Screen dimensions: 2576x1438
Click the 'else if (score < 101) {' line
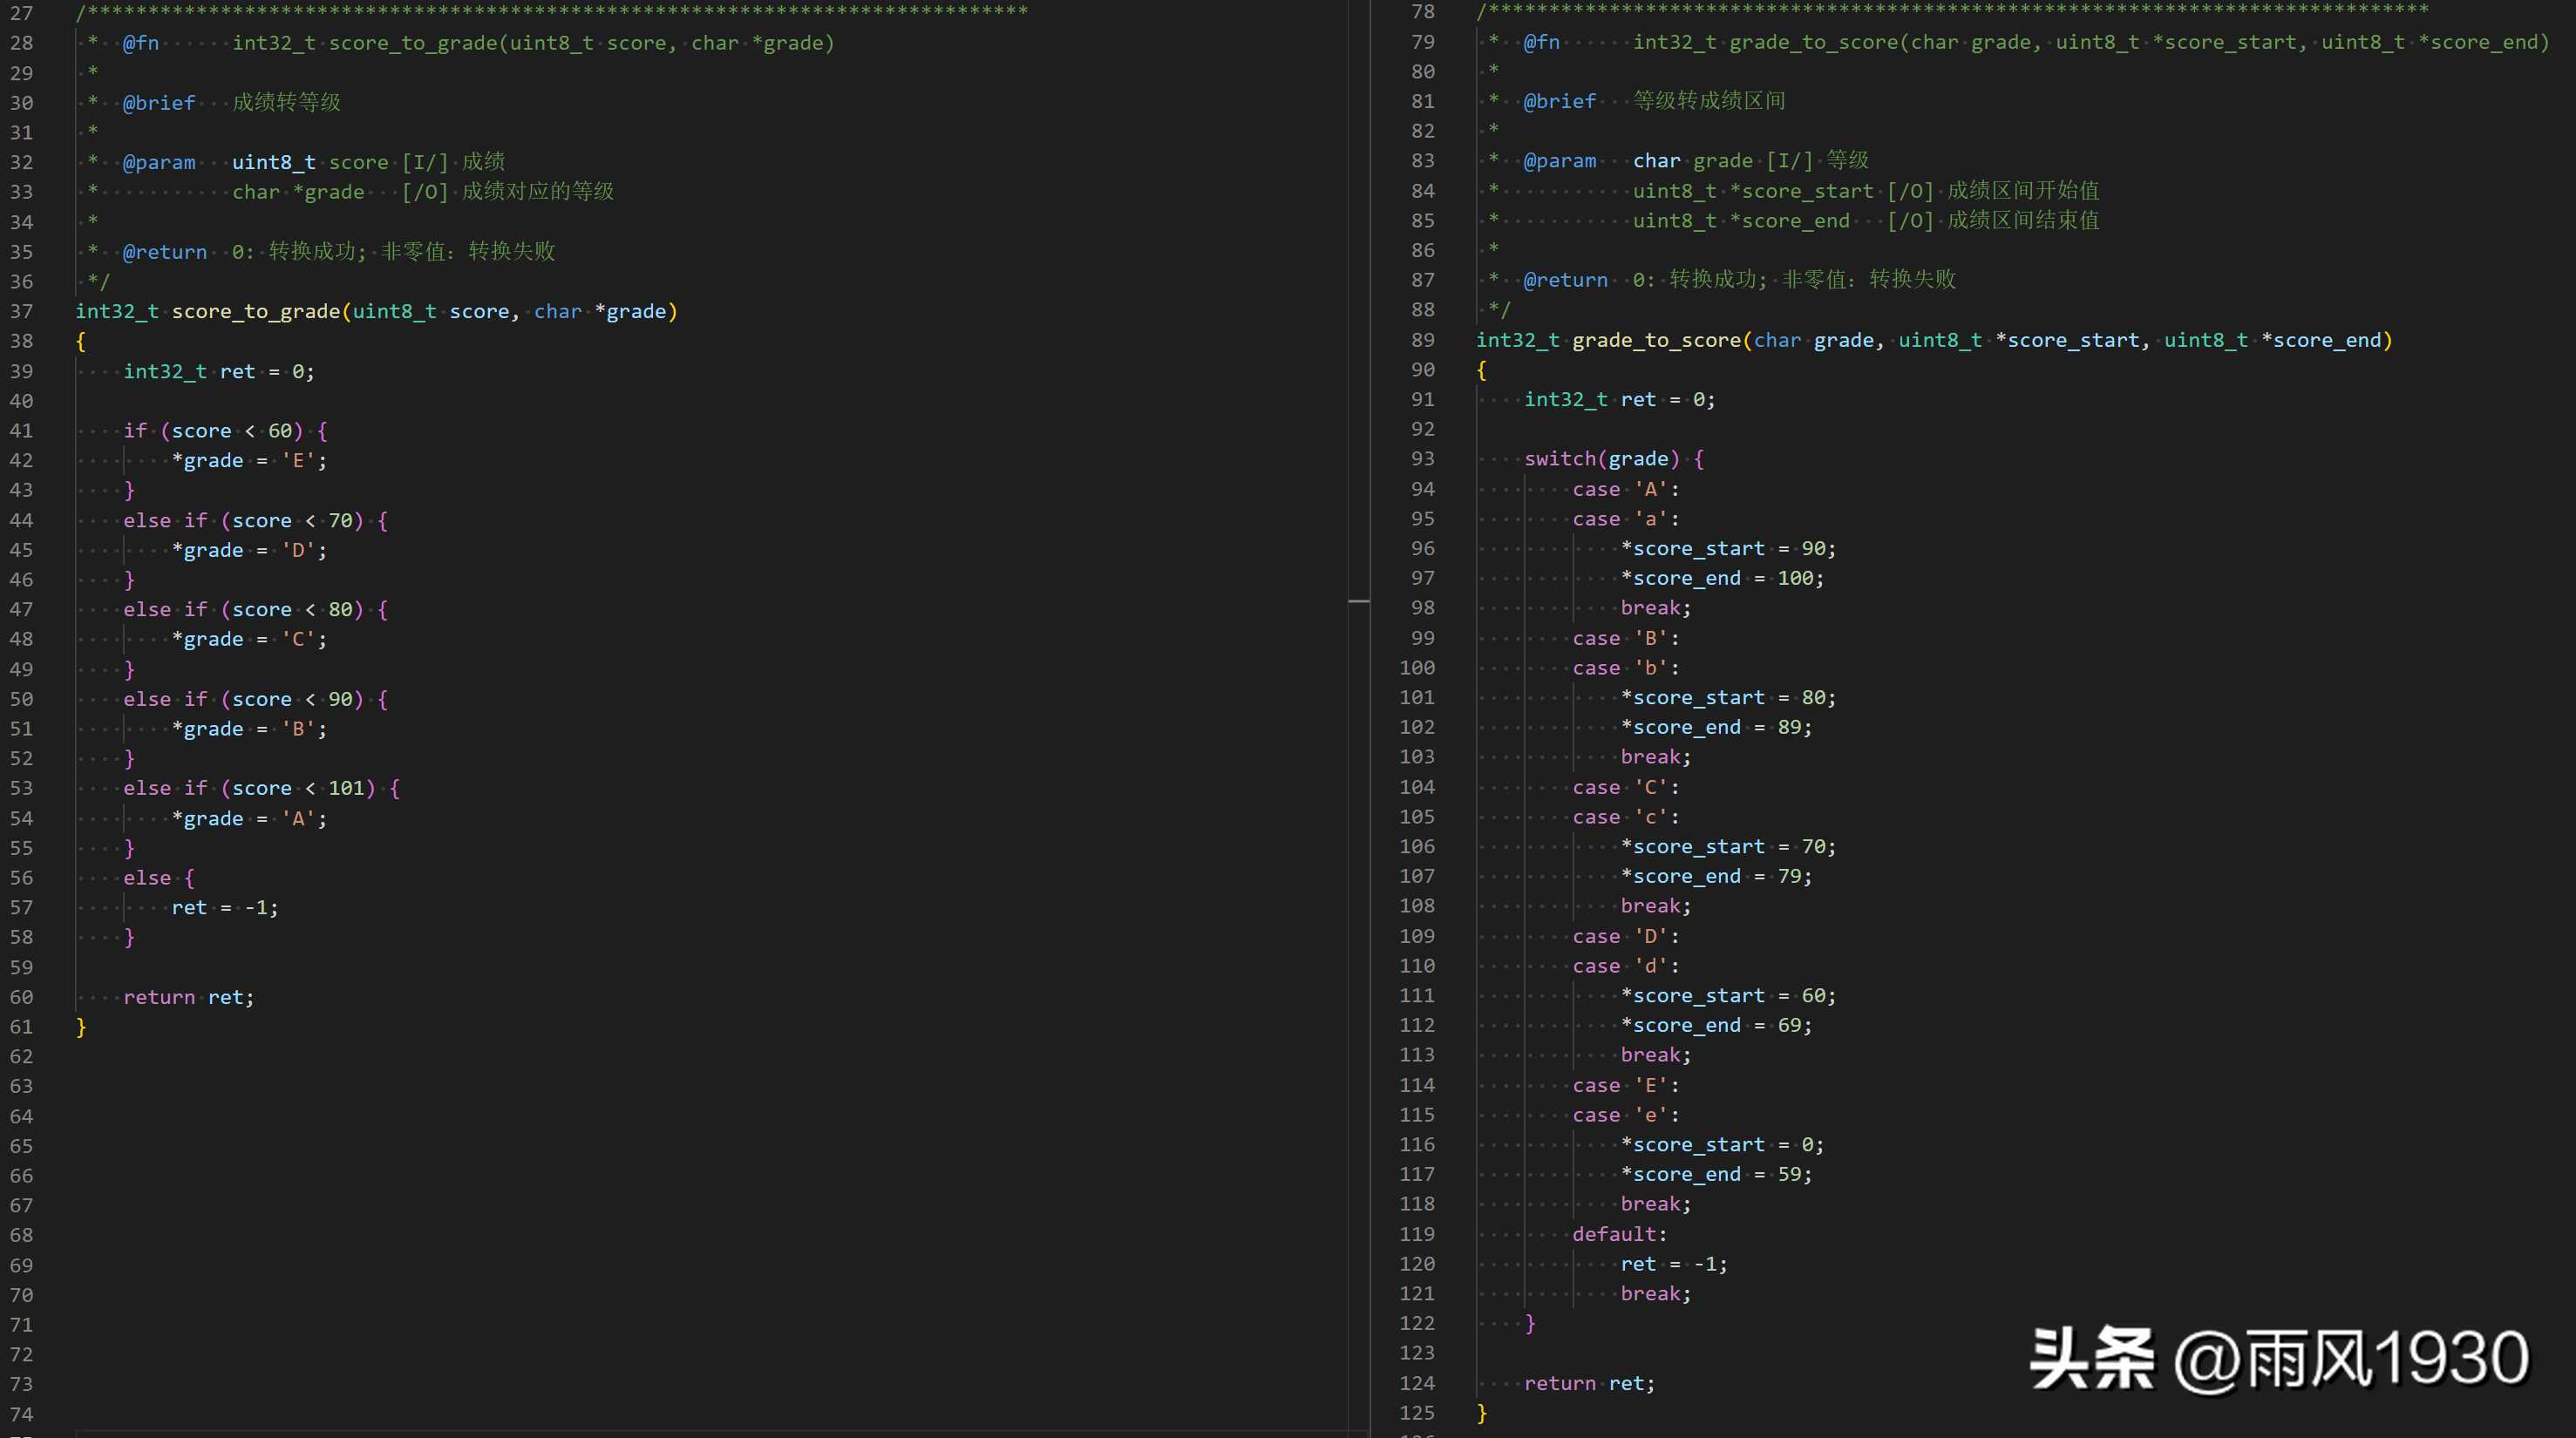pos(261,788)
